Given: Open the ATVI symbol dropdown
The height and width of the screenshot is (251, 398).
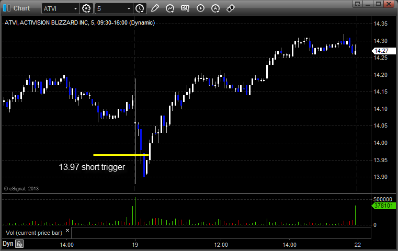Looking at the screenshot, I should coord(75,9).
